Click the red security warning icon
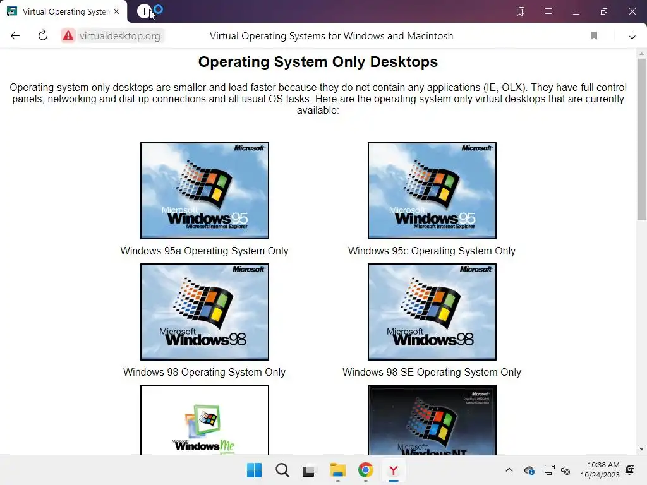 coord(68,36)
